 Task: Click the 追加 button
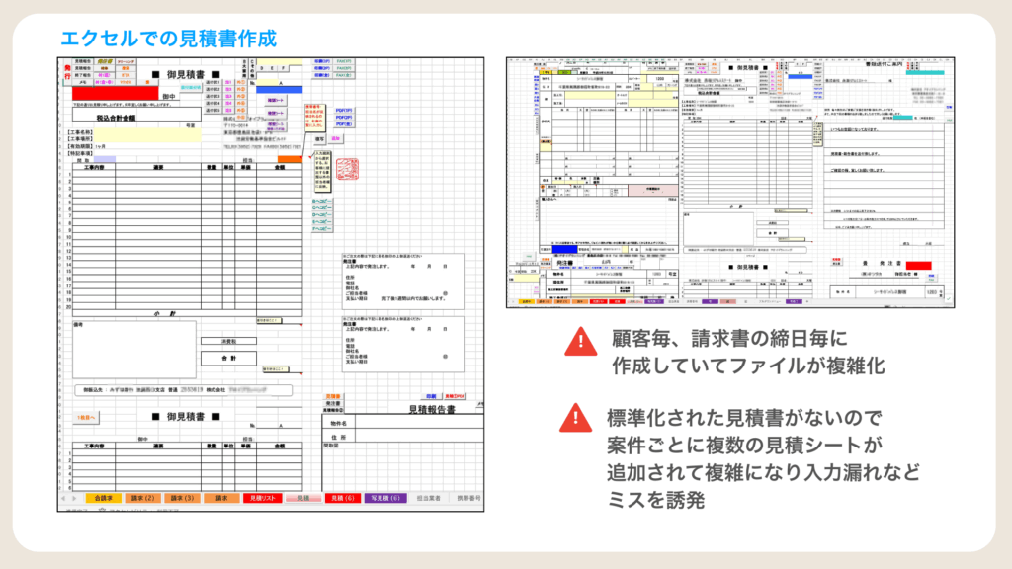click(x=336, y=138)
